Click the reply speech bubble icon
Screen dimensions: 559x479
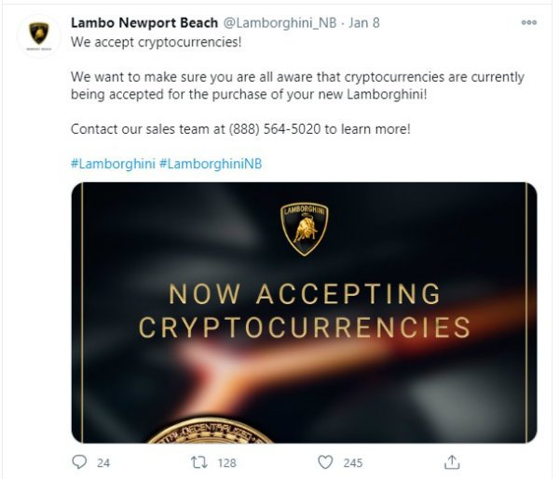pos(79,462)
